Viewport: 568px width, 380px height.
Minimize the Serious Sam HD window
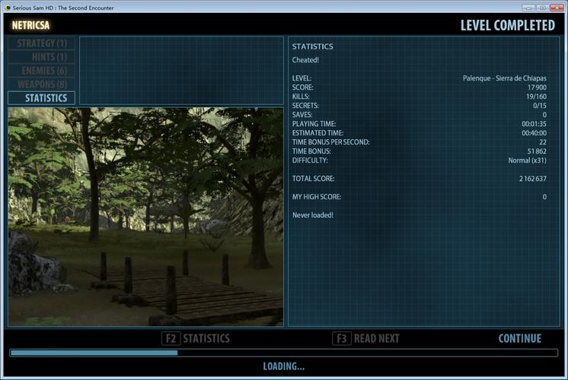pos(528,8)
